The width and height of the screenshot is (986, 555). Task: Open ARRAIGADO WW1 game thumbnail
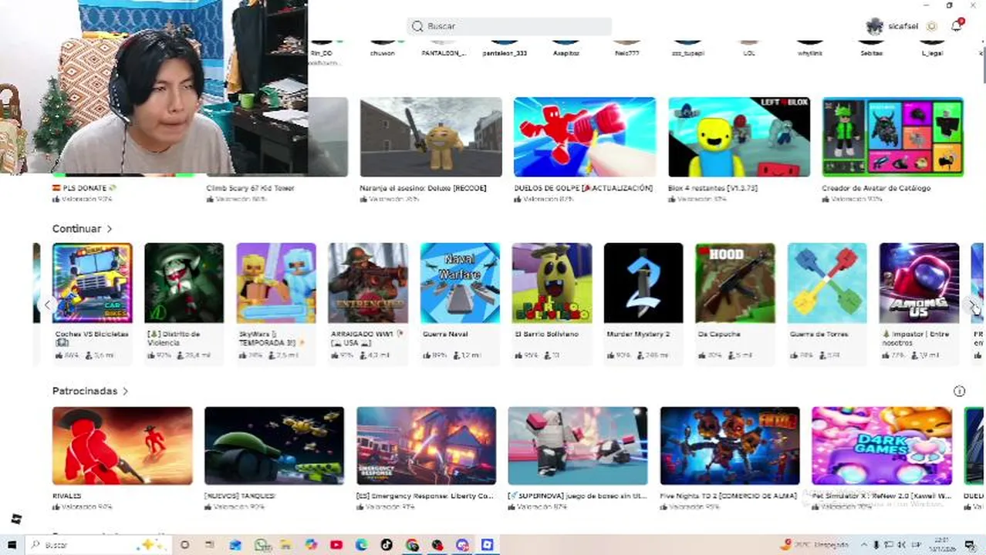coord(368,283)
